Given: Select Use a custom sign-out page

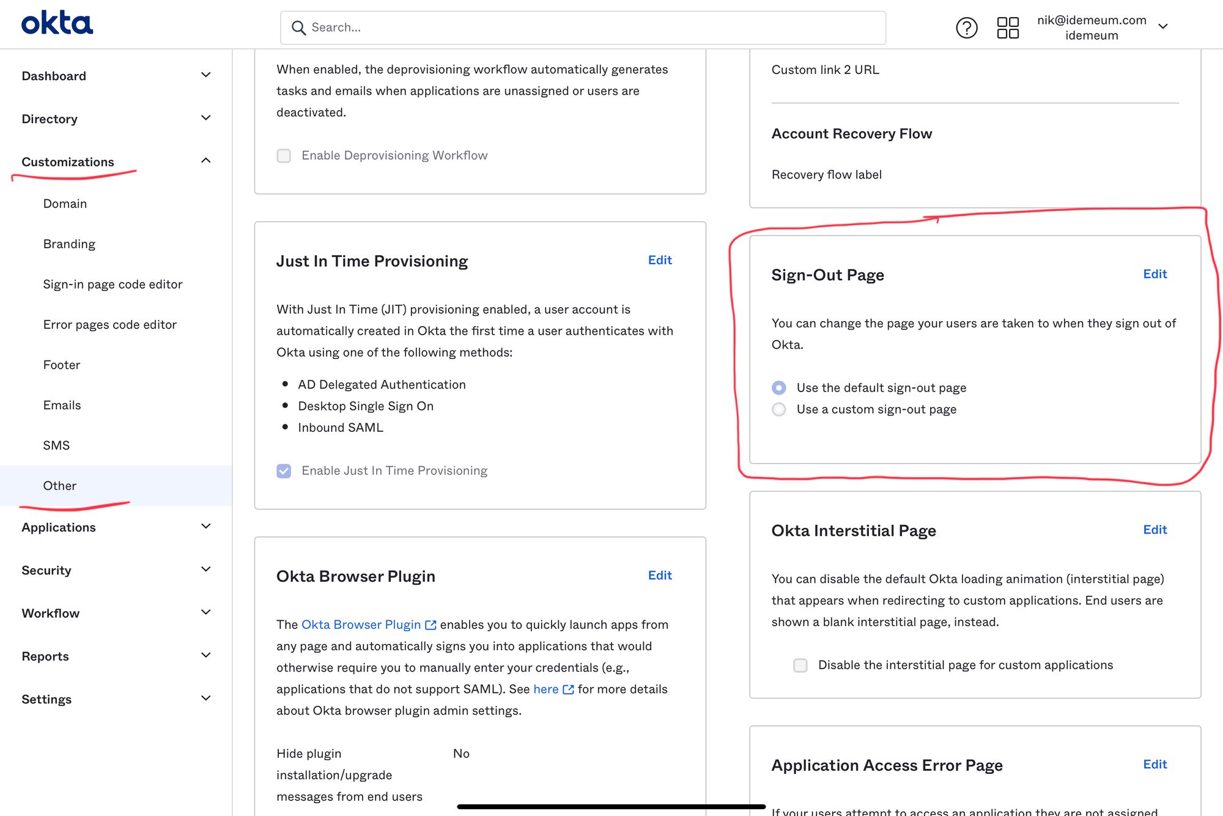Looking at the screenshot, I should pos(778,409).
